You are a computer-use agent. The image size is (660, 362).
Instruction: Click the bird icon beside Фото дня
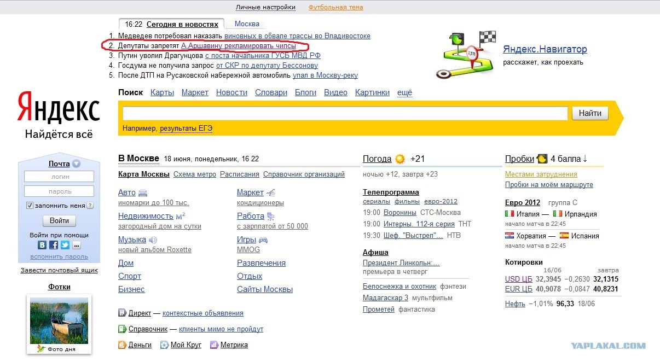point(40,348)
